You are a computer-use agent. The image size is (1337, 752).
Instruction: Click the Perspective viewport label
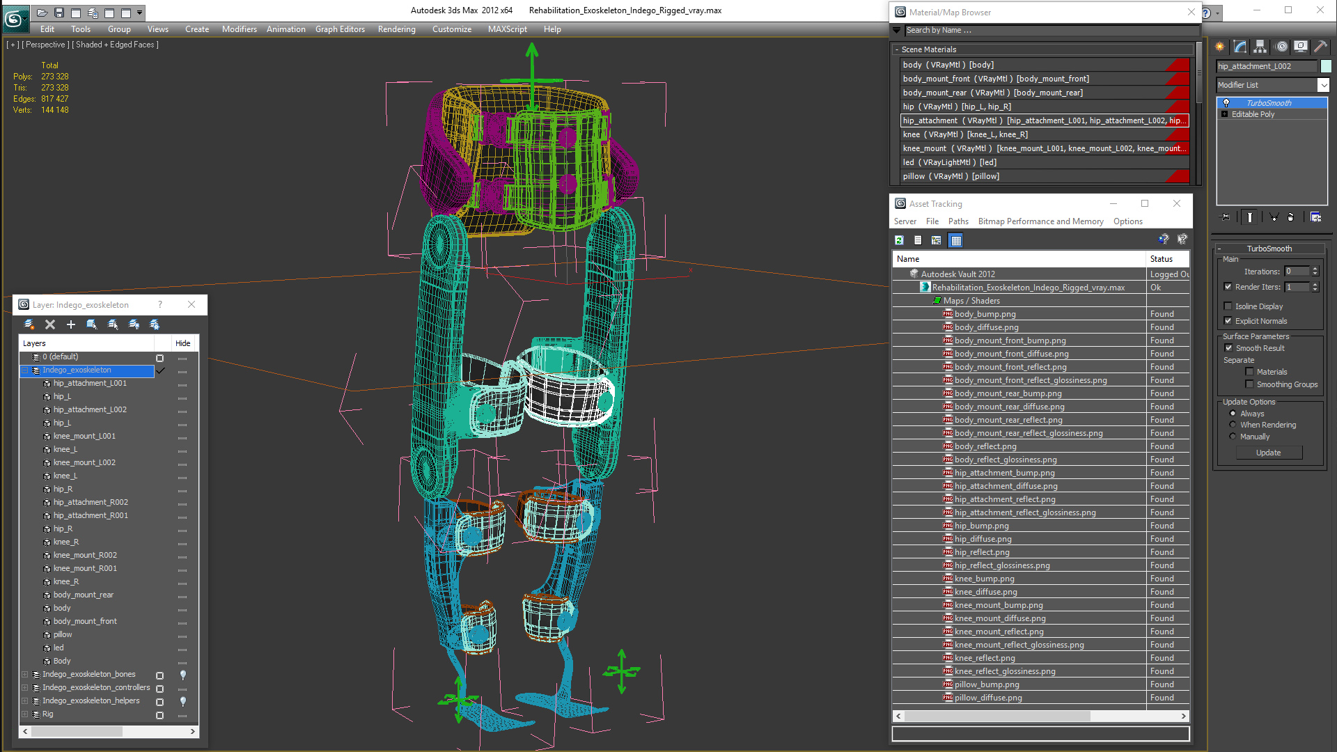pyautogui.click(x=45, y=45)
